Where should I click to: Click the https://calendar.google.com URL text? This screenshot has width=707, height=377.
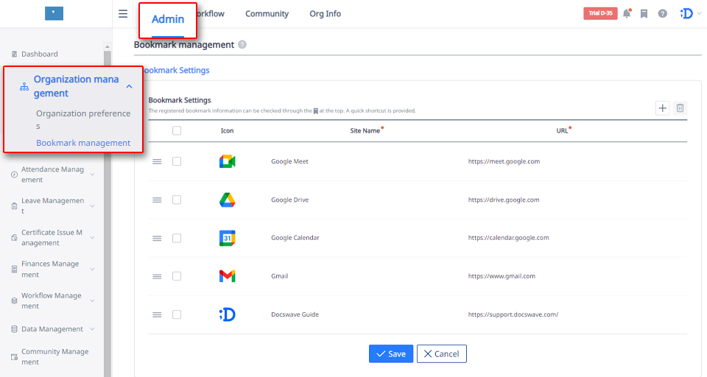pyautogui.click(x=509, y=238)
